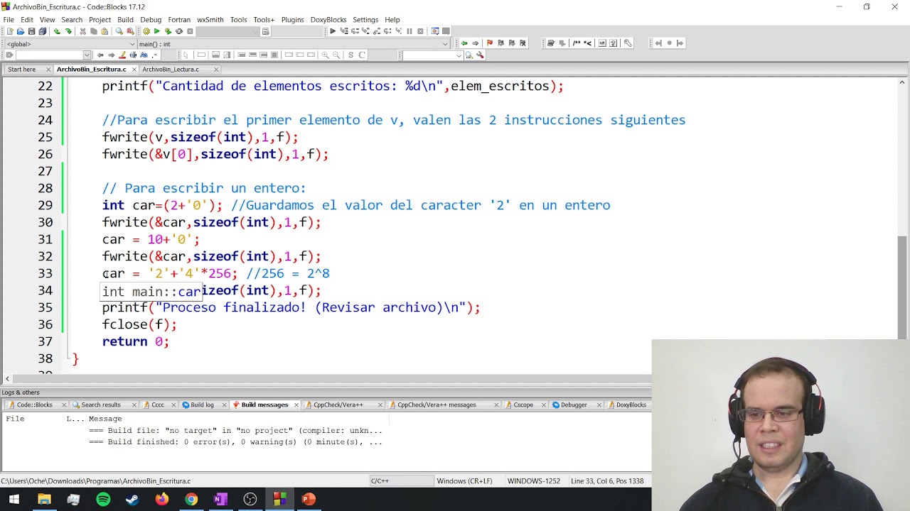Open the main() : int function dropdown
The image size is (910, 511).
[x=294, y=44]
